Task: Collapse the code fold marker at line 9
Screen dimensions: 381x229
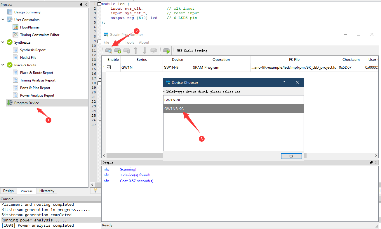Action: pos(99,41)
